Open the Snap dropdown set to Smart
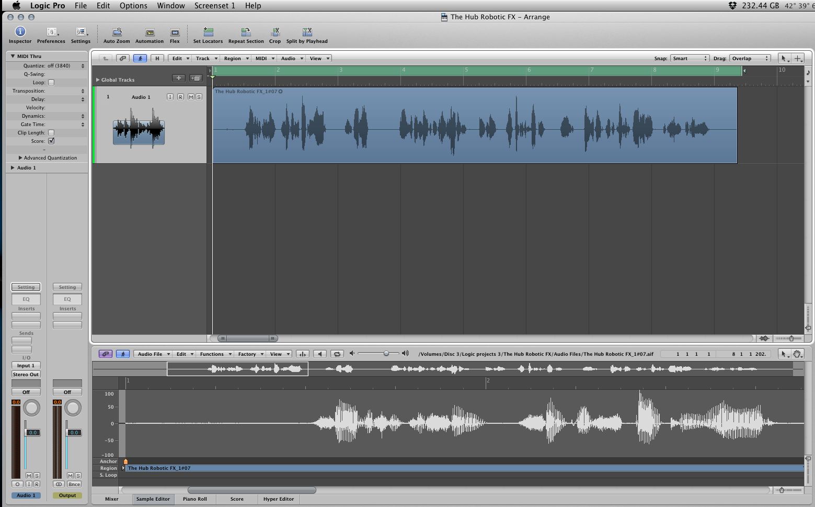815x507 pixels. (x=690, y=59)
